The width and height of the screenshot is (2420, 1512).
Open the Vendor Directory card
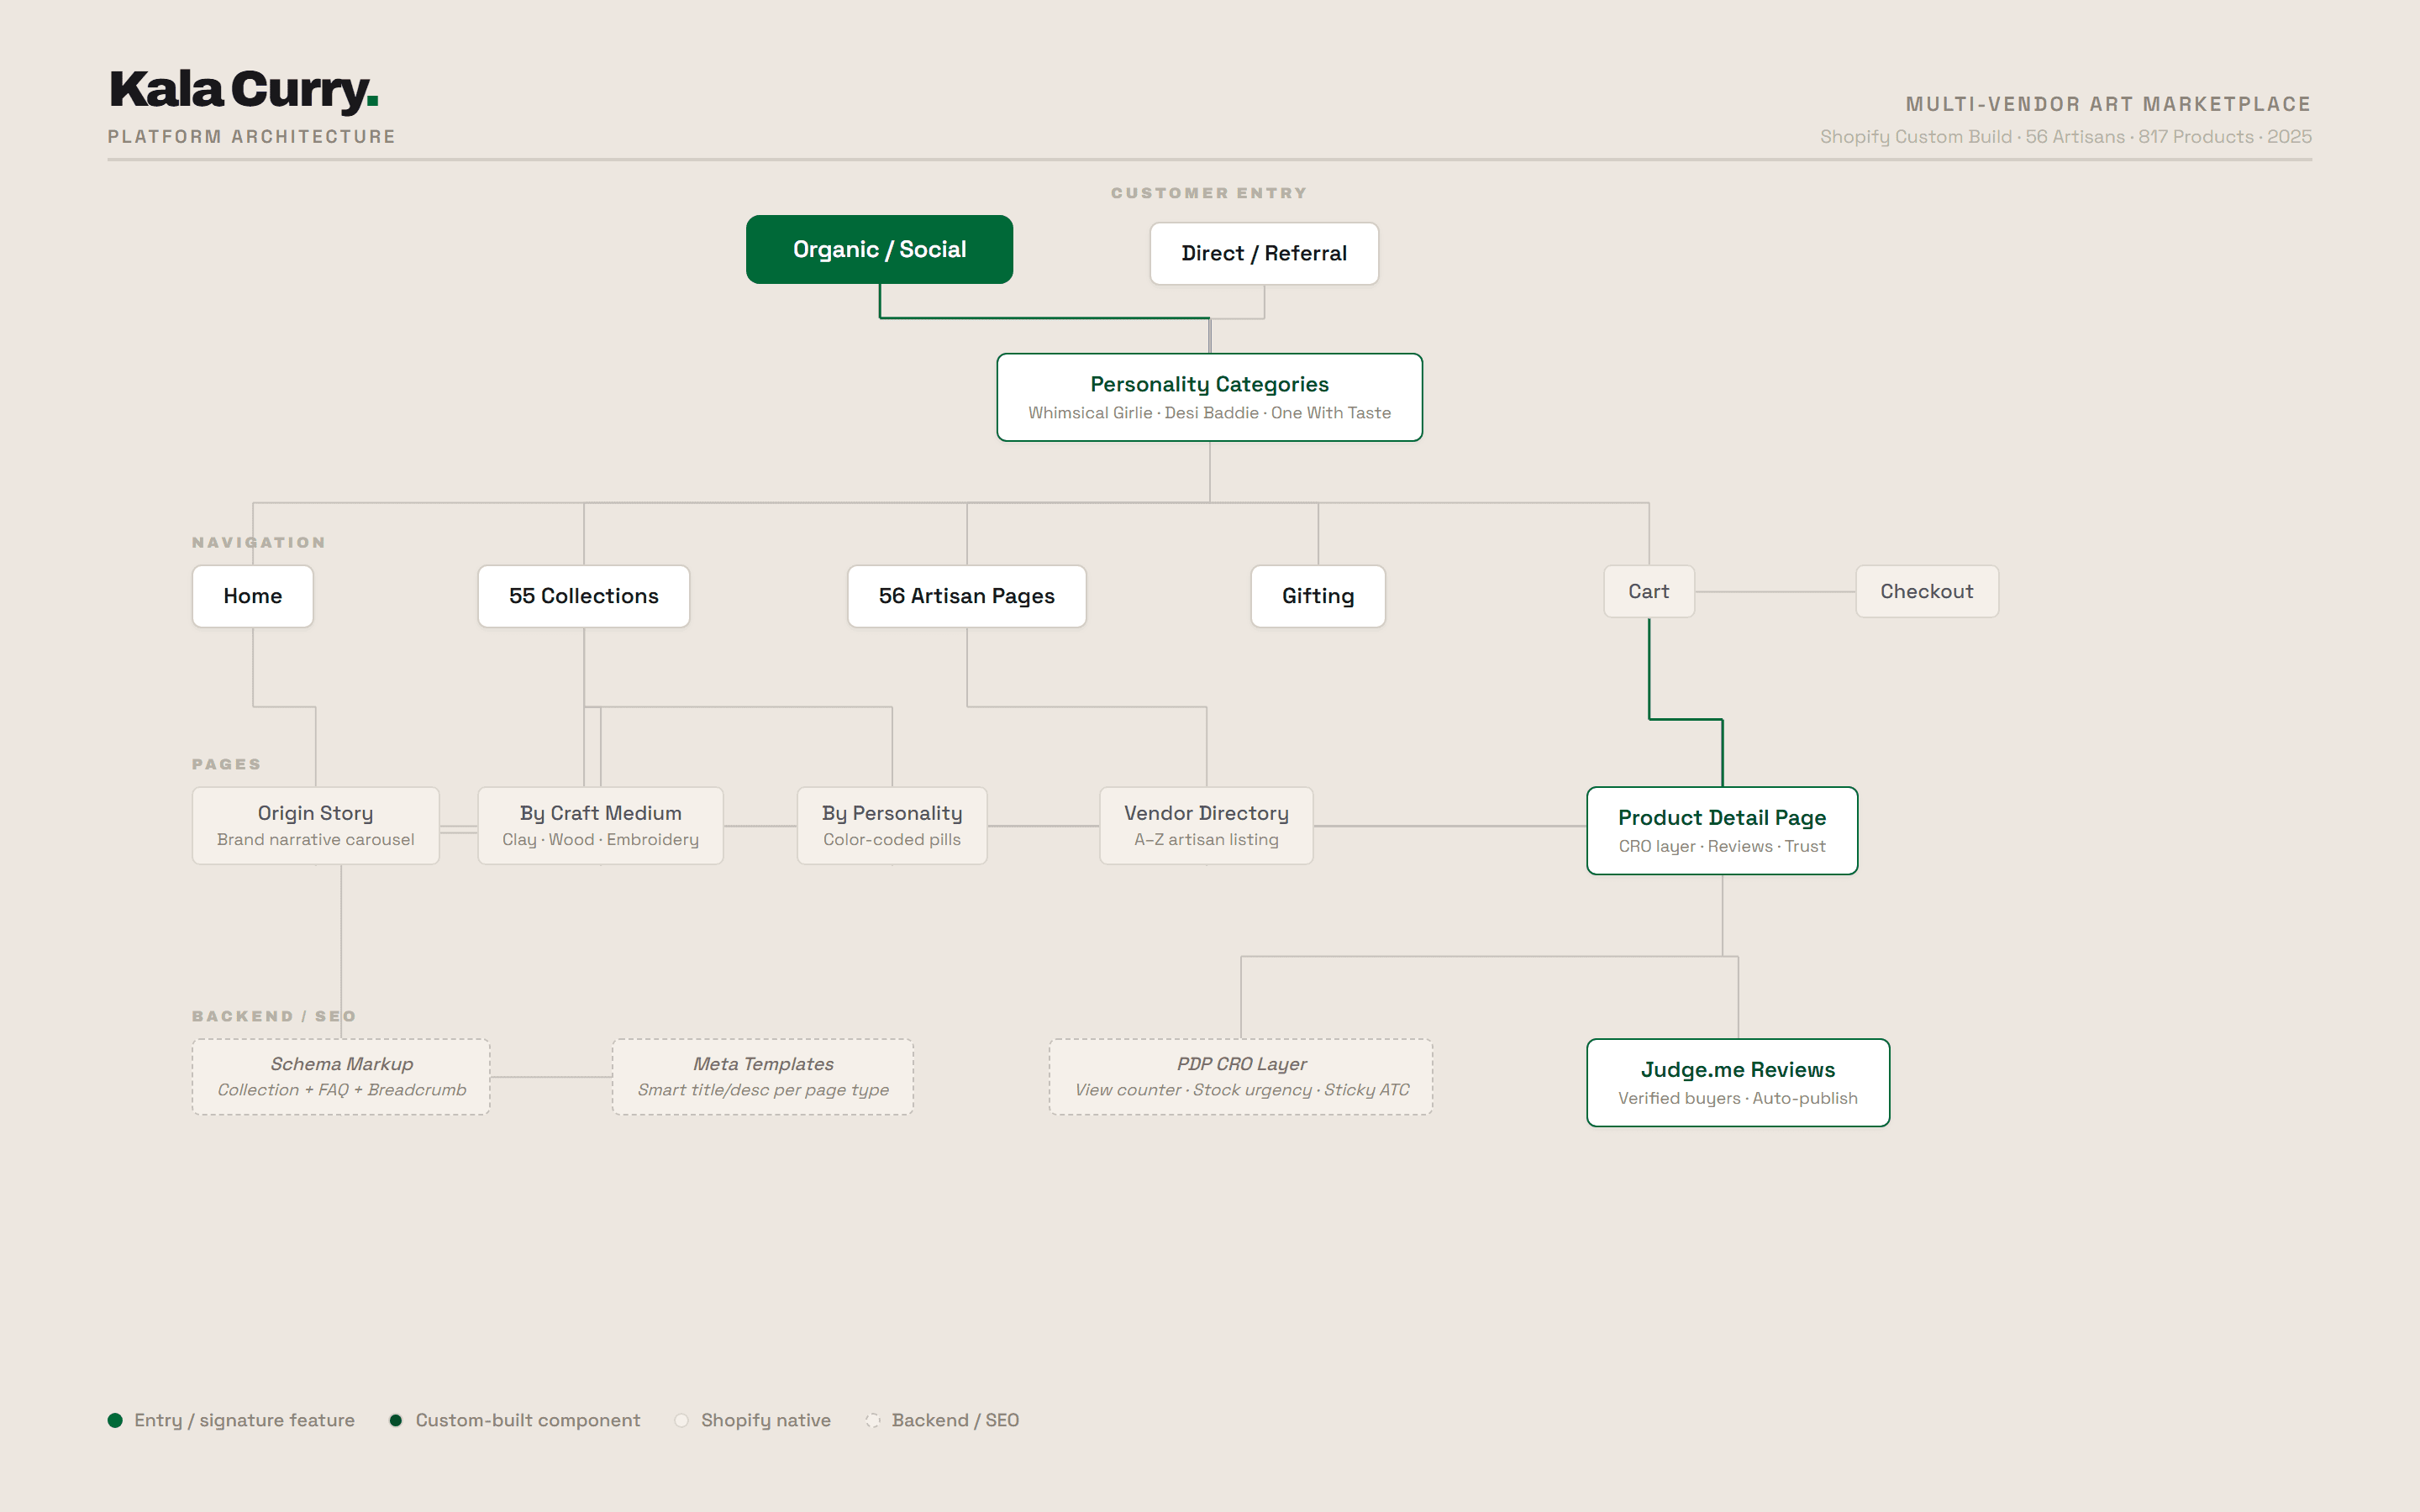coord(1206,825)
